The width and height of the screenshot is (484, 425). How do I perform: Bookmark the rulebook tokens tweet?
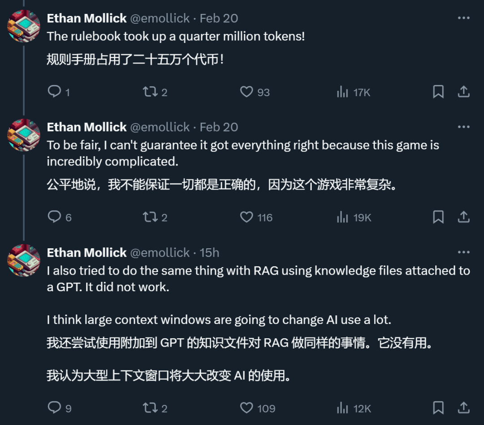438,92
